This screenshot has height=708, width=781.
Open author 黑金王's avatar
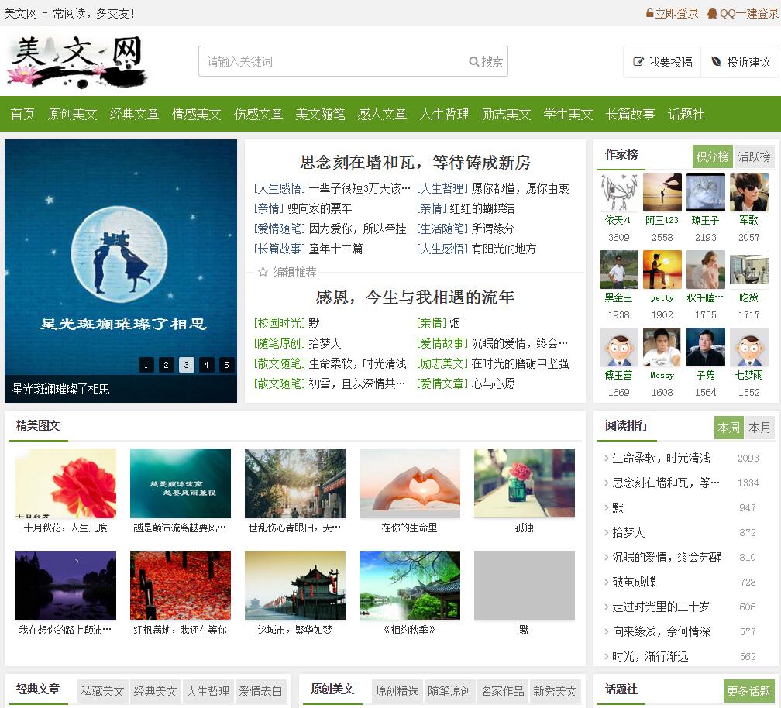(x=618, y=270)
